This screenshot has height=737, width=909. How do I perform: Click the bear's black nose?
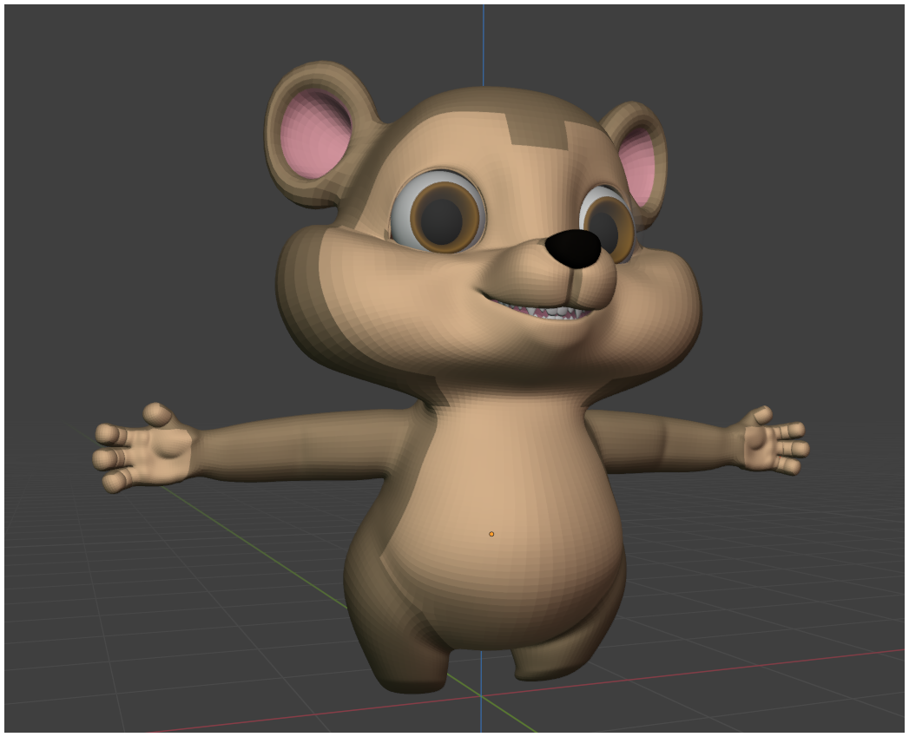tap(573, 247)
